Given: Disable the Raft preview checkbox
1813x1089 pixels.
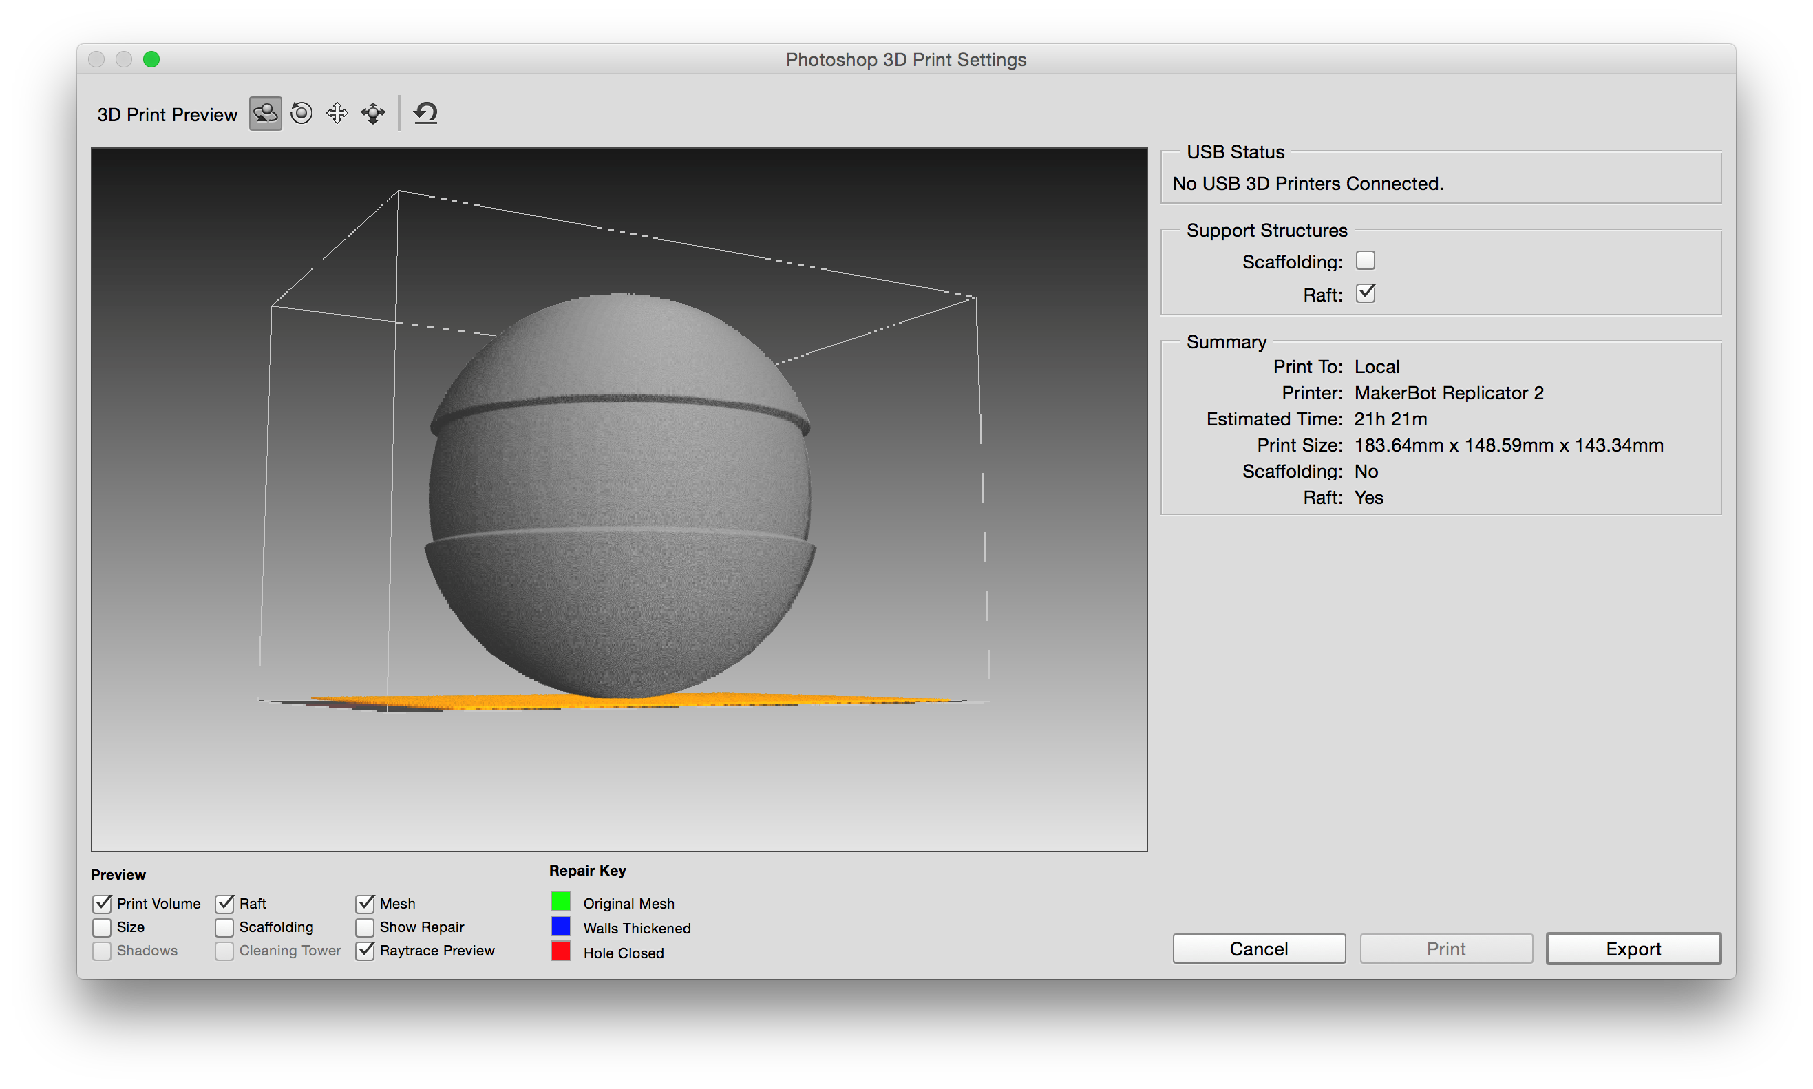Looking at the screenshot, I should (224, 903).
